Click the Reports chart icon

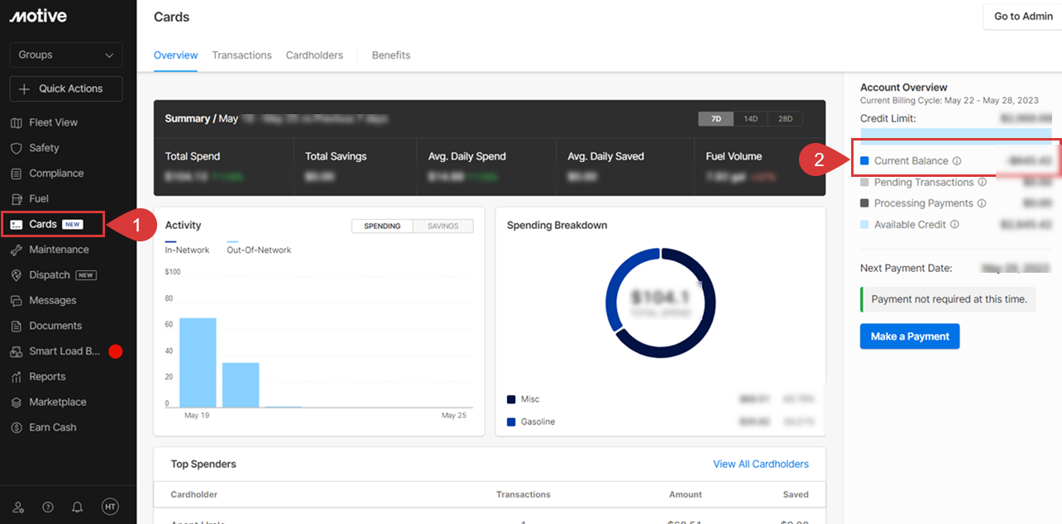tap(17, 377)
